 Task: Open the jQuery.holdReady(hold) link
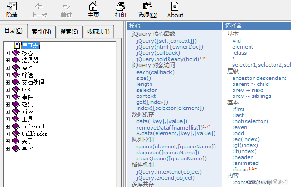(x=168, y=59)
